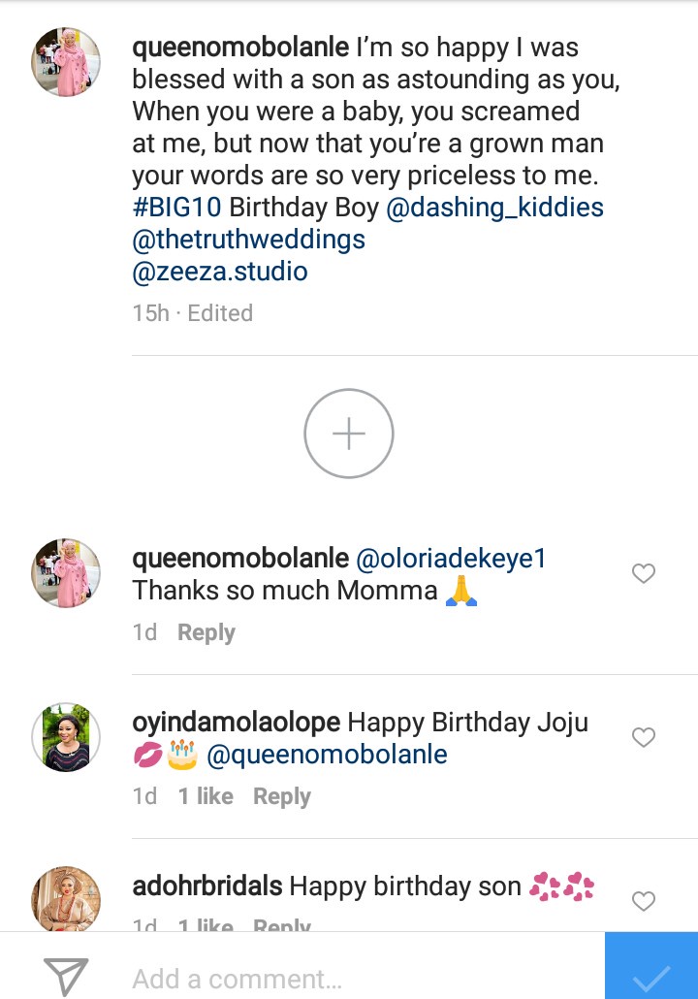Go to the @zeeza.studio mention
Image resolution: width=698 pixels, height=999 pixels.
[x=220, y=272]
